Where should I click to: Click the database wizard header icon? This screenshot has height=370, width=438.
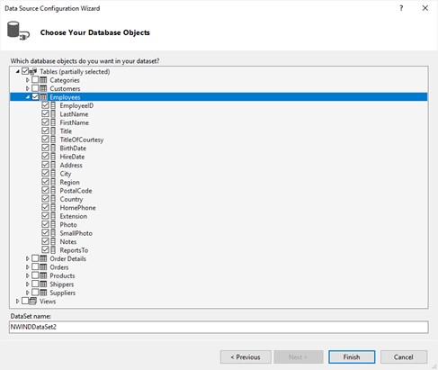(x=18, y=31)
